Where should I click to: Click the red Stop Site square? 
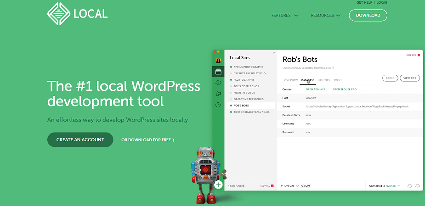click(x=419, y=55)
